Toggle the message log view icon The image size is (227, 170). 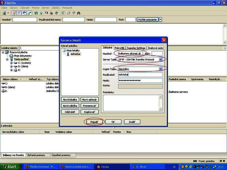pyautogui.click(x=14, y=13)
